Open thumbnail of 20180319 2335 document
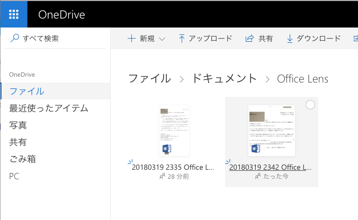 pos(174,131)
